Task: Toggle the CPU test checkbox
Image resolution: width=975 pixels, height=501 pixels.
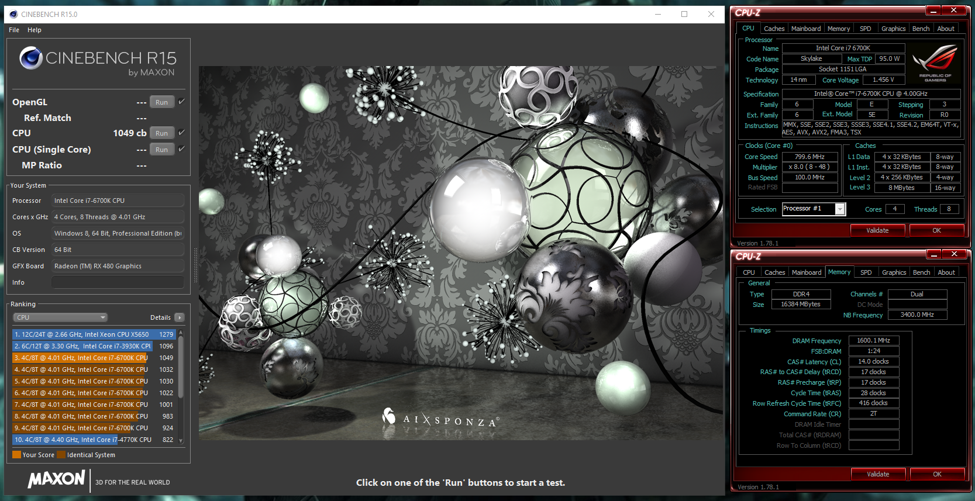Action: click(182, 133)
